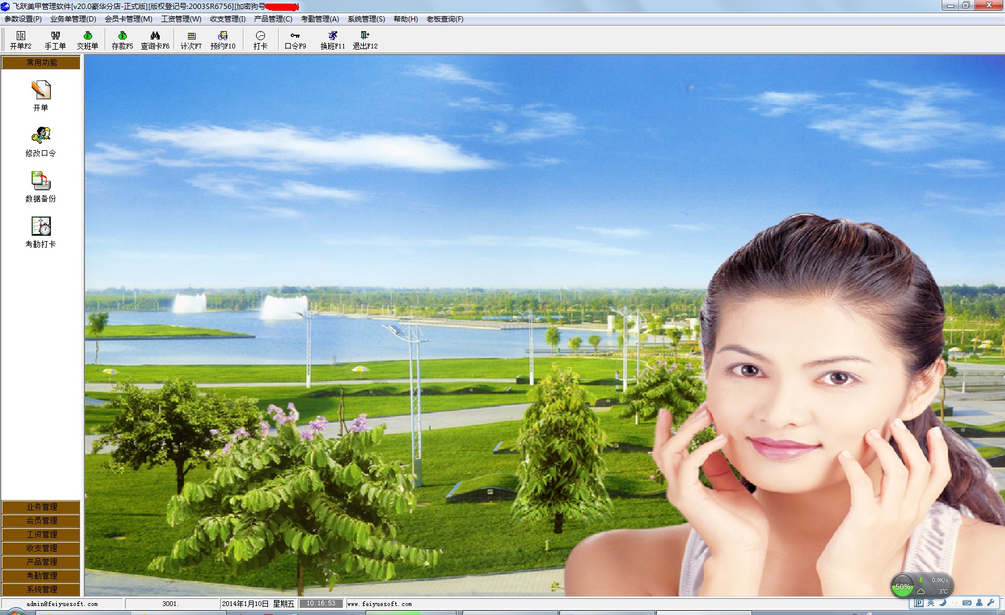Click the user icon in IME bar

(979, 603)
